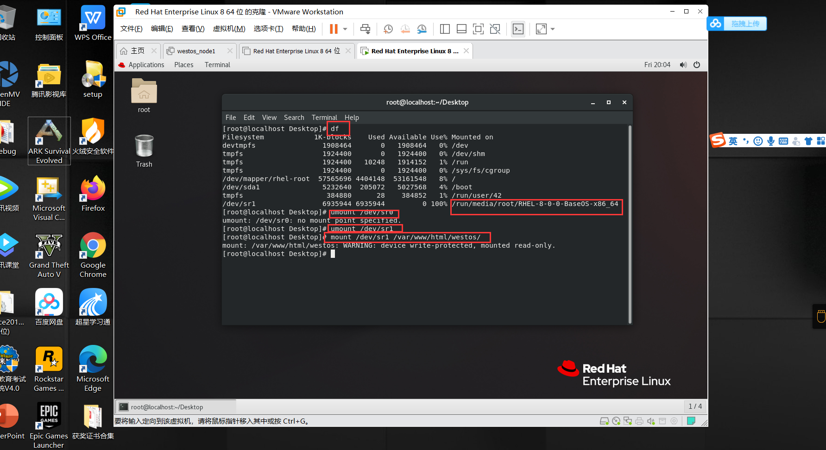Viewport: 826px width, 450px height.
Task: Open the 选项卡(T) menu
Action: click(x=268, y=29)
